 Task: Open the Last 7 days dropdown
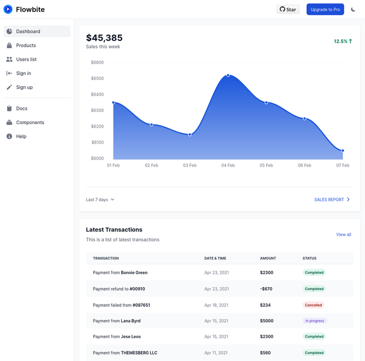tap(100, 199)
